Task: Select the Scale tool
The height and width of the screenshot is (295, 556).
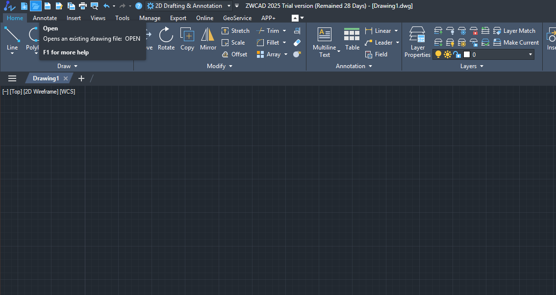Action: pyautogui.click(x=233, y=43)
